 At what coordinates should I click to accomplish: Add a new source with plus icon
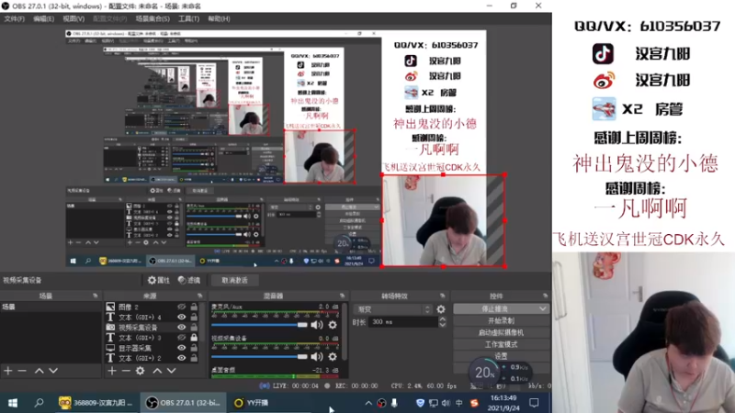point(111,371)
